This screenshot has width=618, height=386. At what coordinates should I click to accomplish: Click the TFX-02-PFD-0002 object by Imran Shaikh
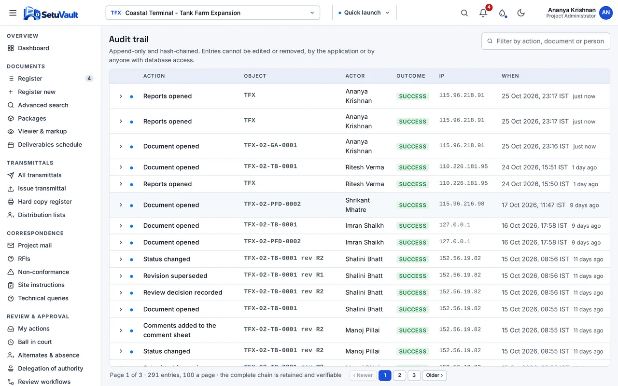point(272,241)
